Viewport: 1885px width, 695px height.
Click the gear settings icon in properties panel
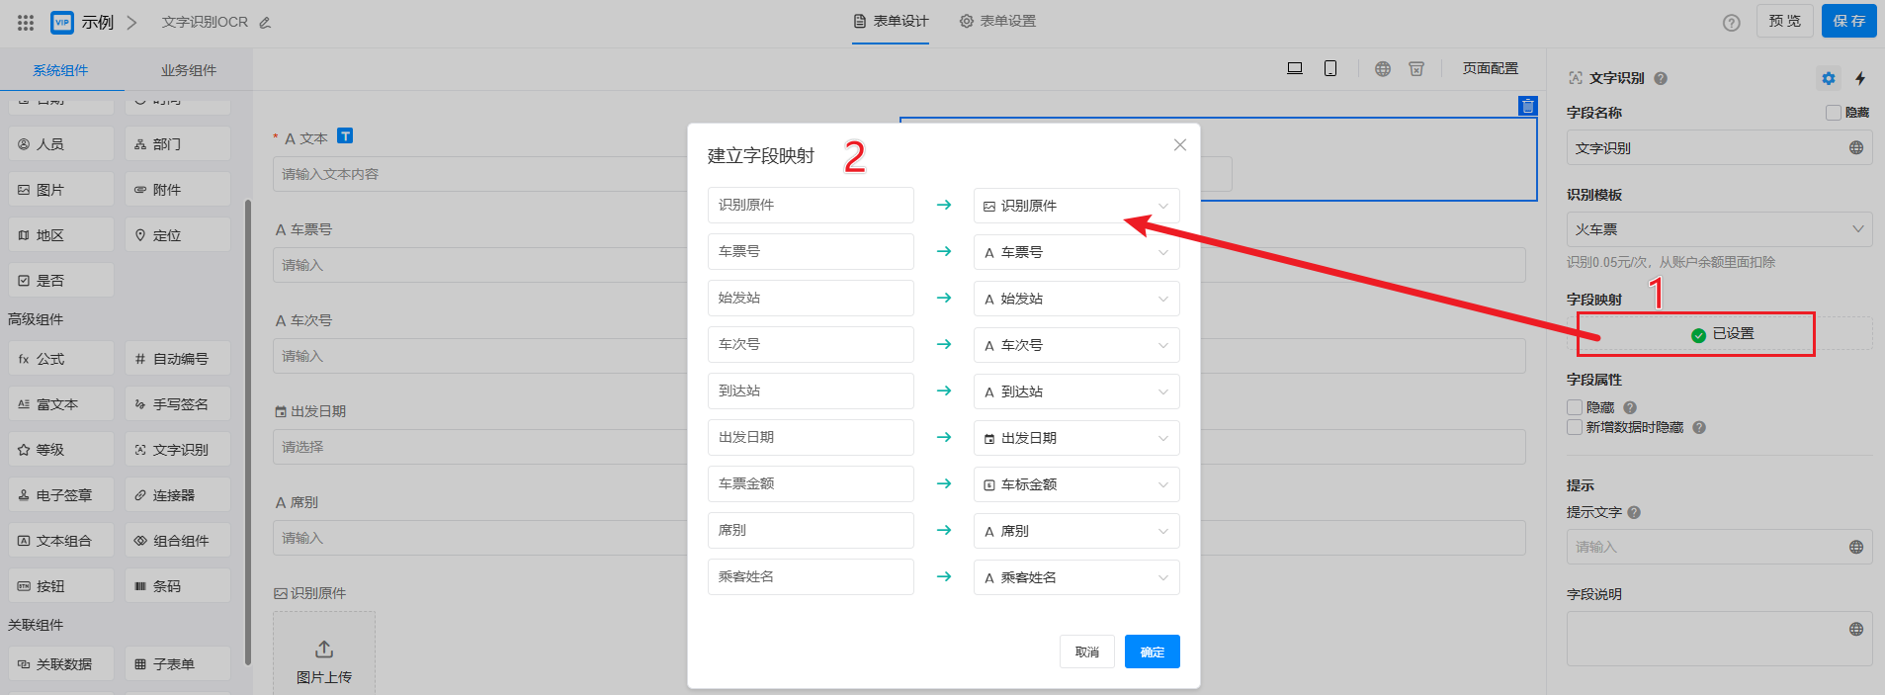click(x=1829, y=78)
